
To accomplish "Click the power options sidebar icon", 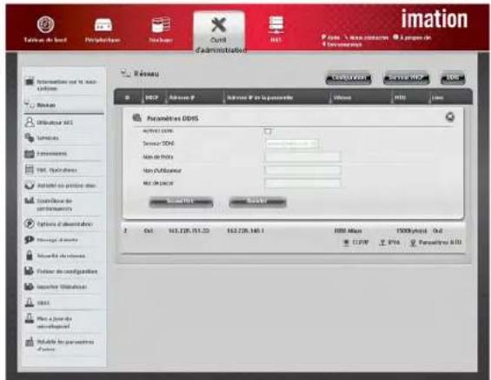I will click(x=30, y=223).
